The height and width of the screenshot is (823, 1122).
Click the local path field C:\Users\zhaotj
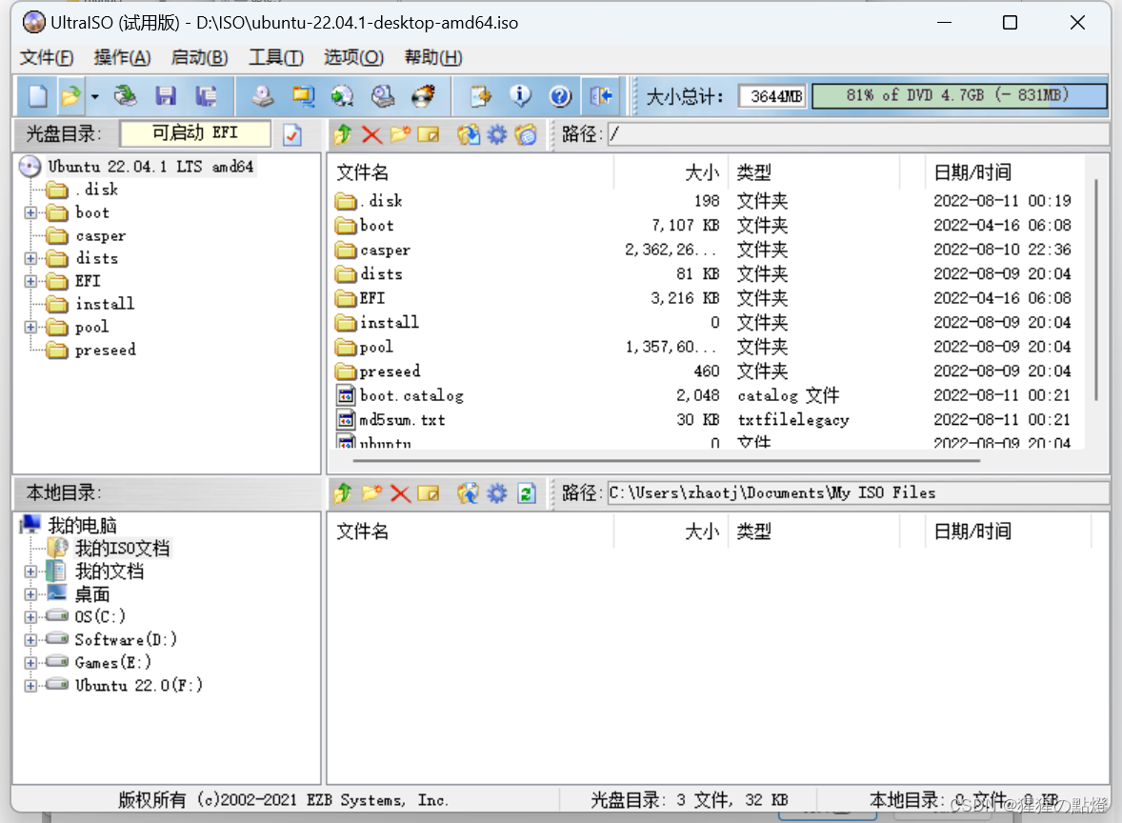tap(858, 493)
